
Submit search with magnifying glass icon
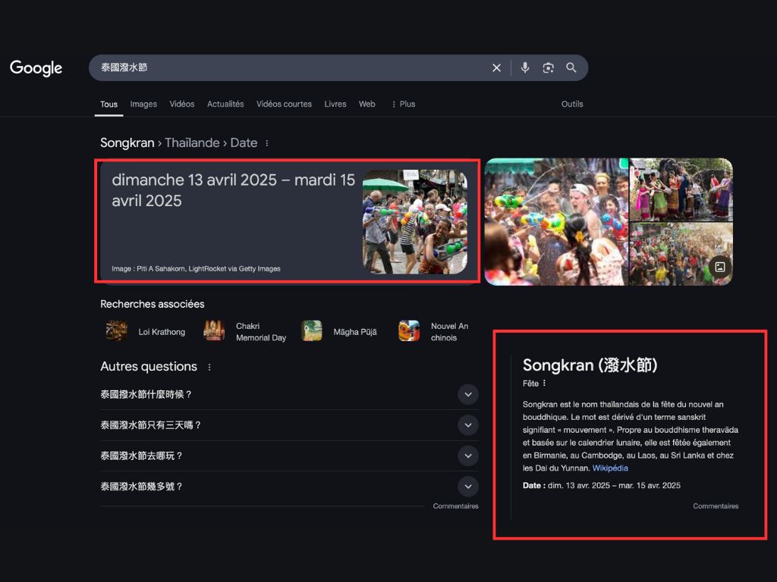click(571, 67)
